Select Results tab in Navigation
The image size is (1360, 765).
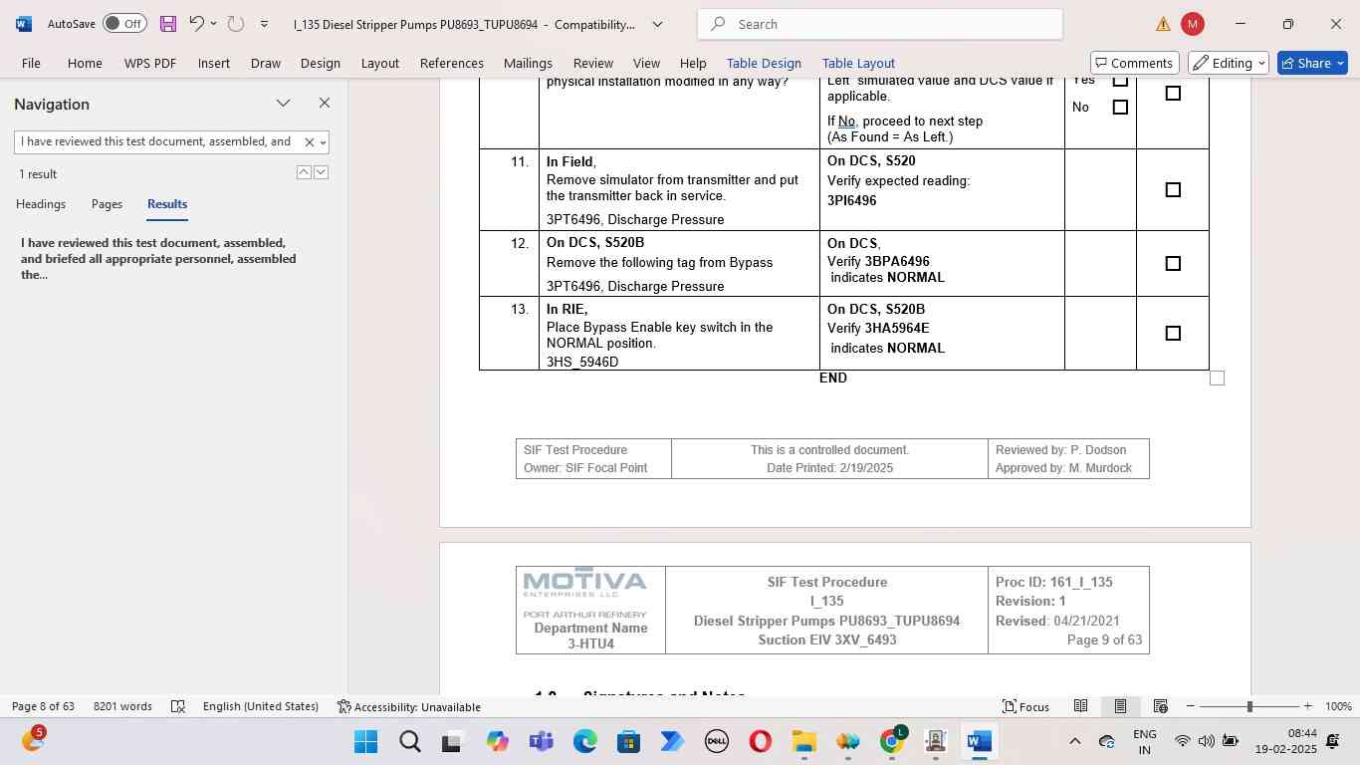167,204
